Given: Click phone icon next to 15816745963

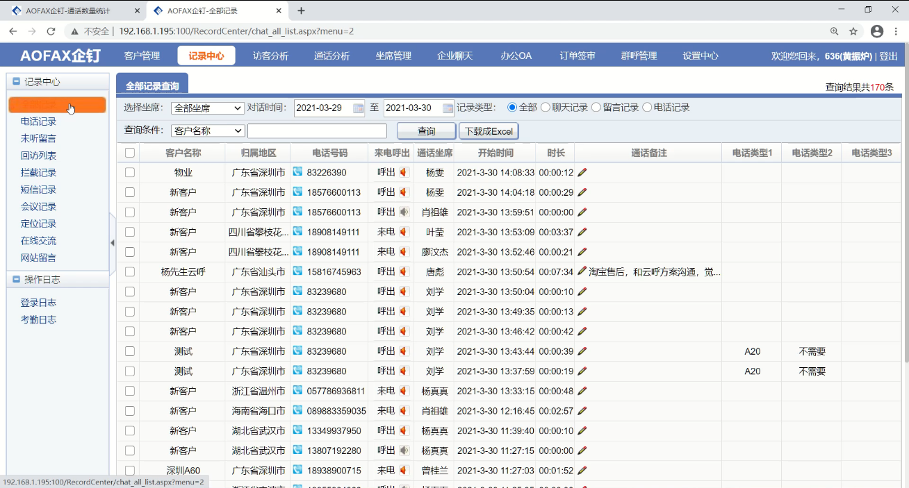Looking at the screenshot, I should pos(297,271).
